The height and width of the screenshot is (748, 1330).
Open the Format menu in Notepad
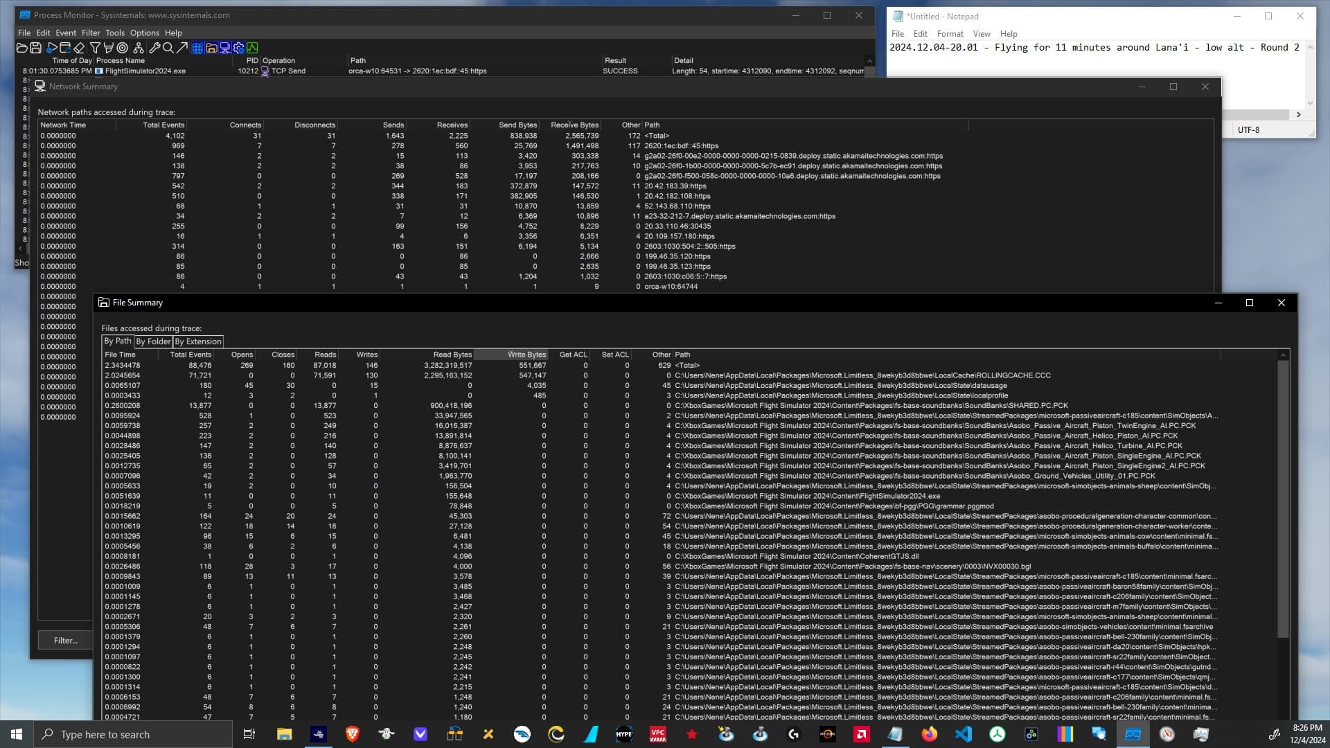[950, 34]
